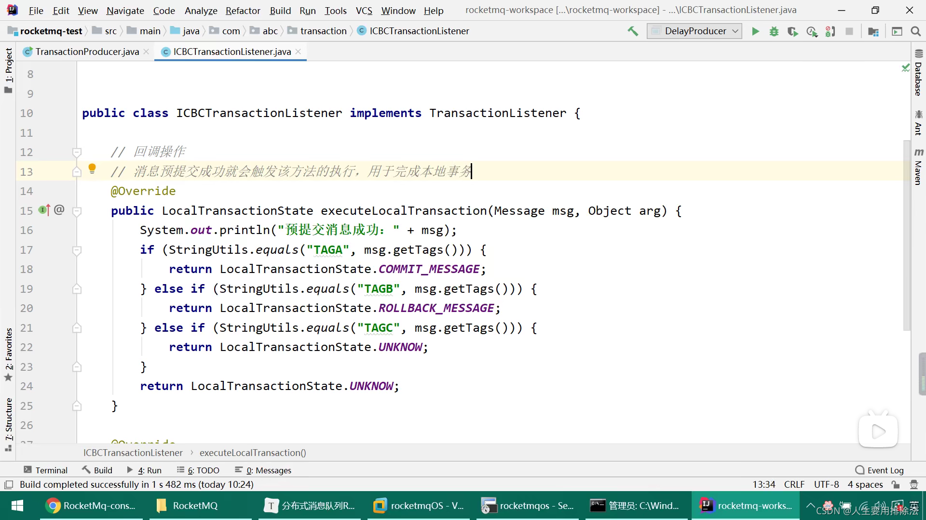Open the Structure tool window
Image resolution: width=926 pixels, height=520 pixels.
8,424
